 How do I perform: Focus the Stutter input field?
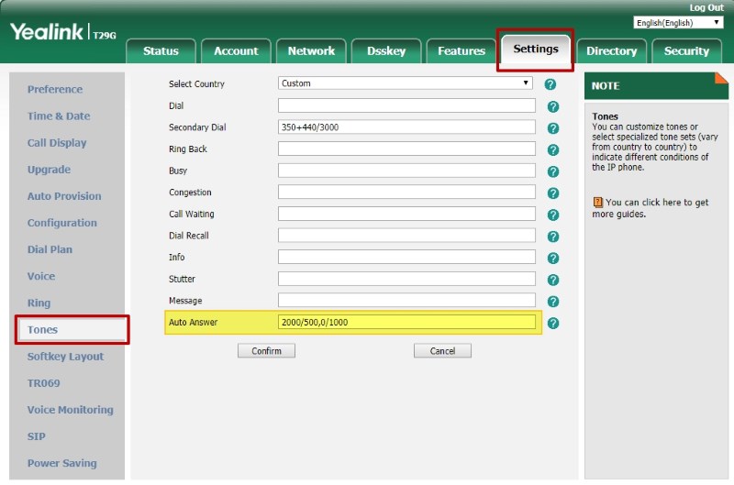(406, 279)
